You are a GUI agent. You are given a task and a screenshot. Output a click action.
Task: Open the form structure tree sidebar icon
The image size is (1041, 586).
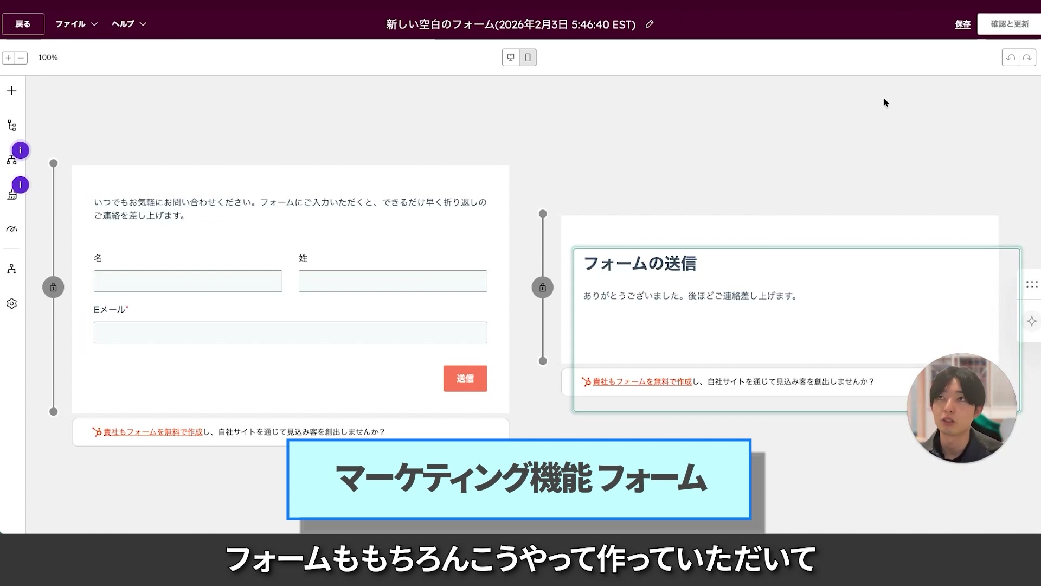point(11,126)
